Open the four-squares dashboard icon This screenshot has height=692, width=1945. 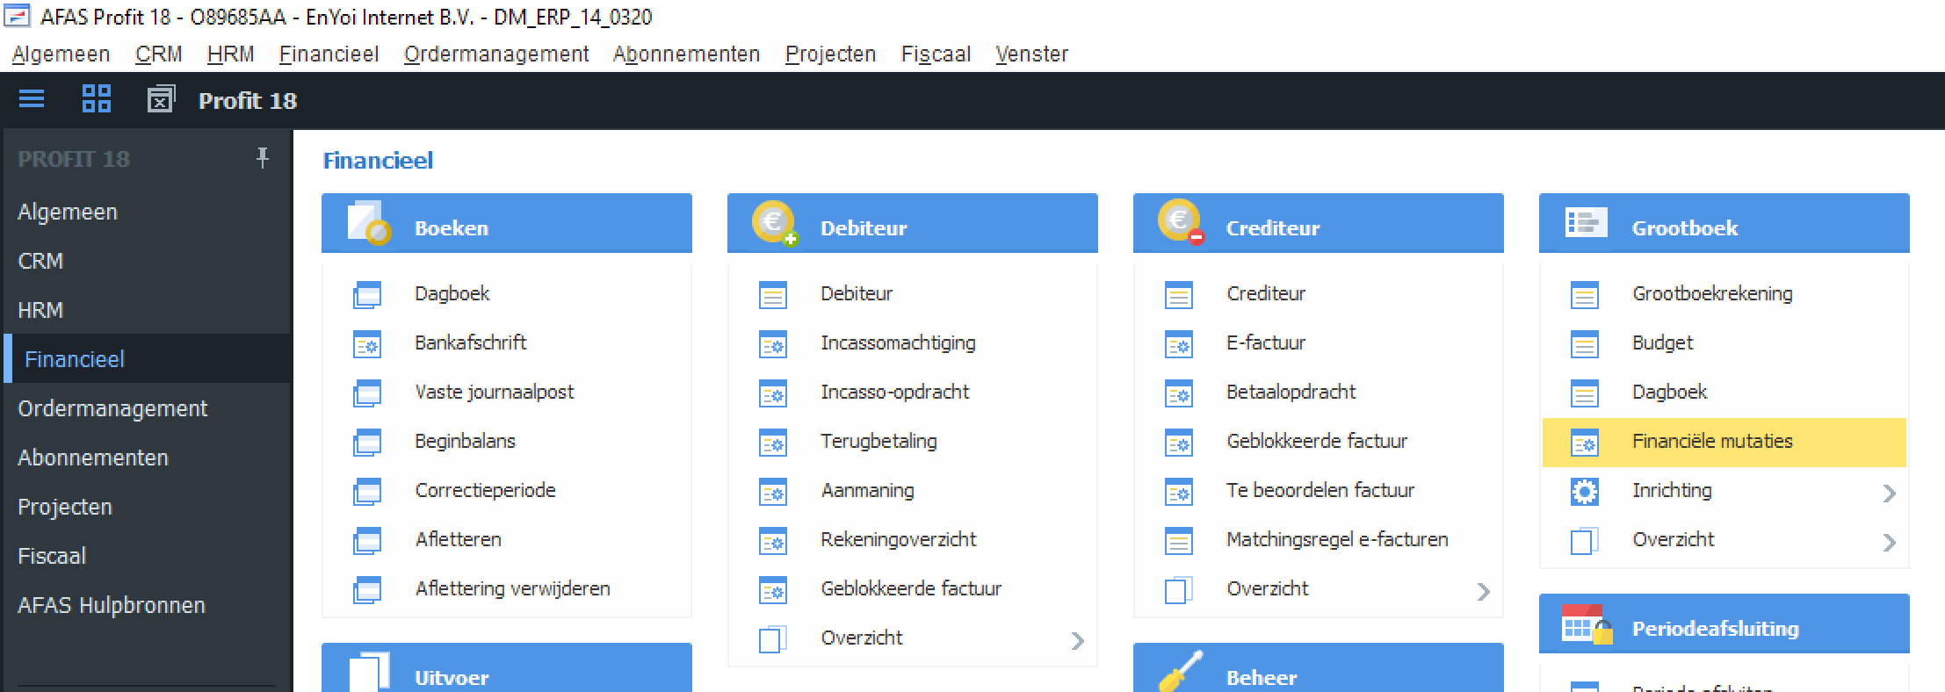tap(96, 99)
